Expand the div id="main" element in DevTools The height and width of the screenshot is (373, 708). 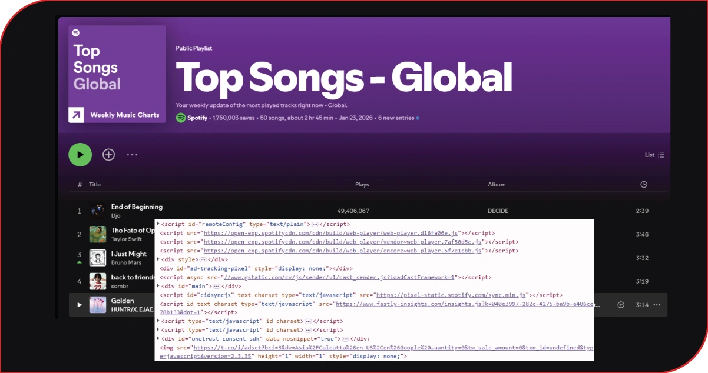[158, 285]
